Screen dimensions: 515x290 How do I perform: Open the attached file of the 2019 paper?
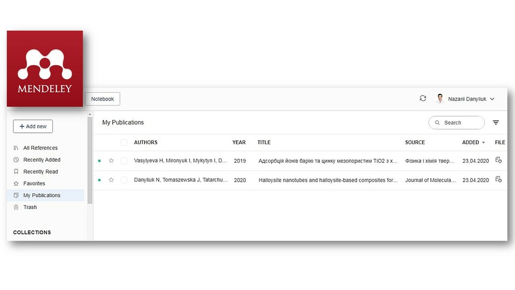click(498, 160)
